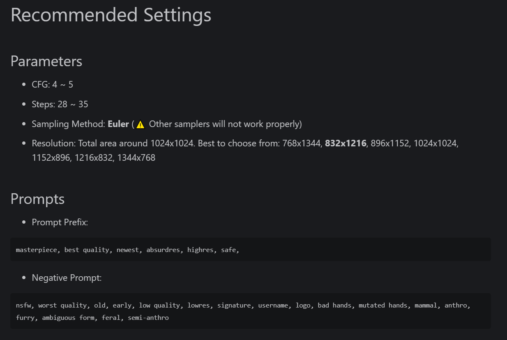The height and width of the screenshot is (340, 507).
Task: Click the Prompt Prefix label
Action: [60, 222]
